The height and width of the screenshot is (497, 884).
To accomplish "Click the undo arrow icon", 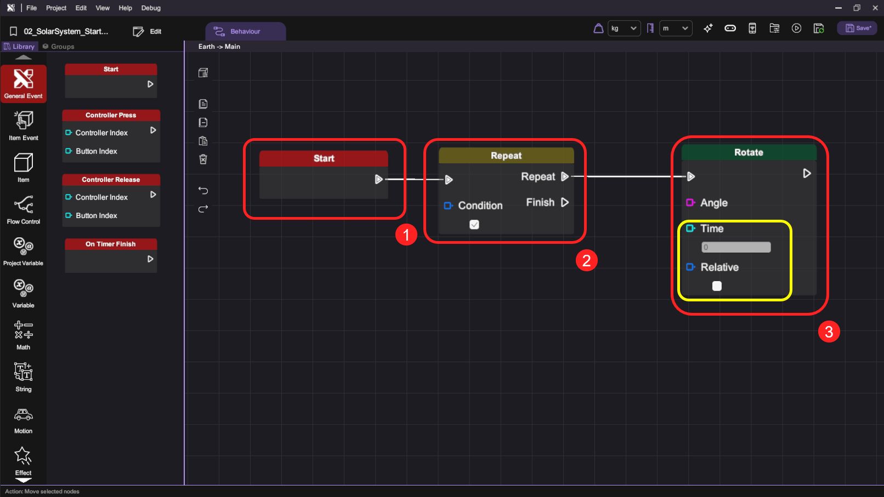I will (203, 191).
